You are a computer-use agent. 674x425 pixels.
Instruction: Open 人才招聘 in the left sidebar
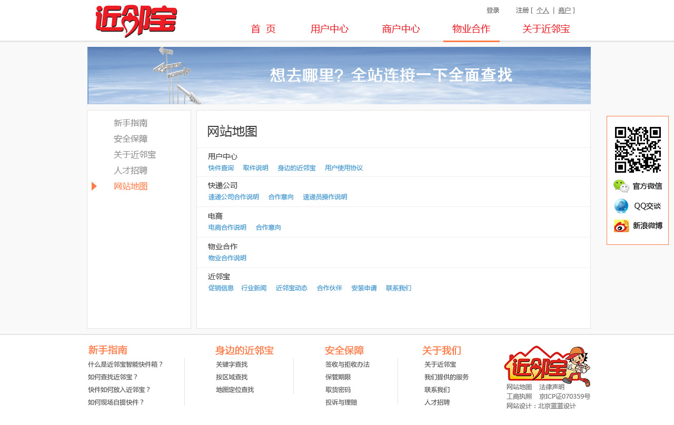(x=130, y=170)
